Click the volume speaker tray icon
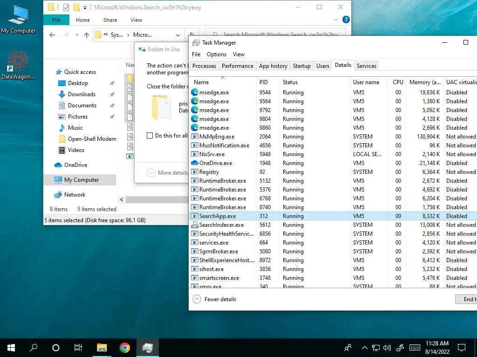Image resolution: width=477 pixels, height=357 pixels. [x=387, y=348]
